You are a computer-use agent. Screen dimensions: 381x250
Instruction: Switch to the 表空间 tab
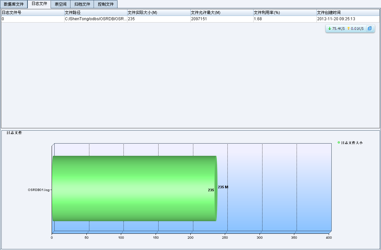(61, 4)
